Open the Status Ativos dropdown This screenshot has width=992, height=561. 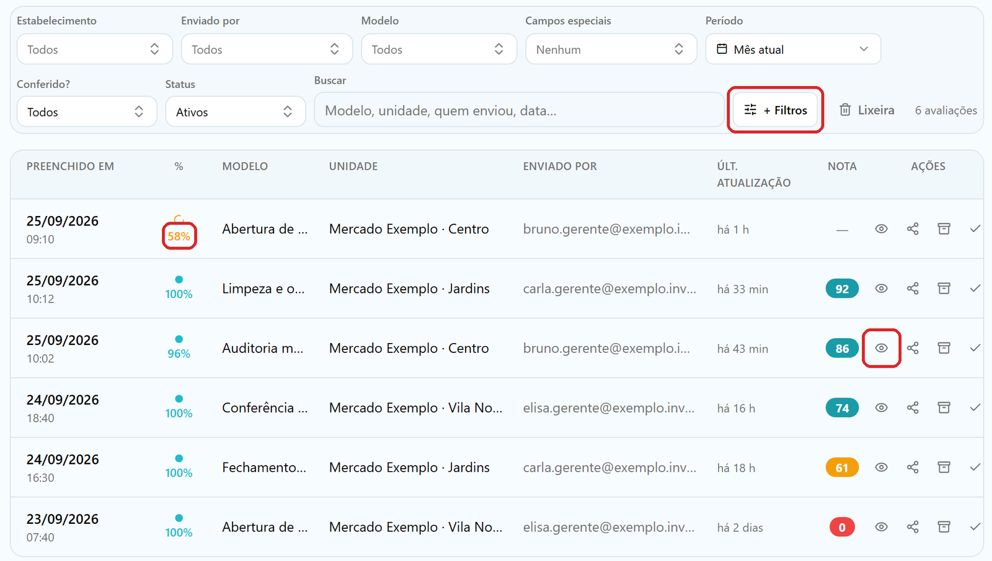236,112
